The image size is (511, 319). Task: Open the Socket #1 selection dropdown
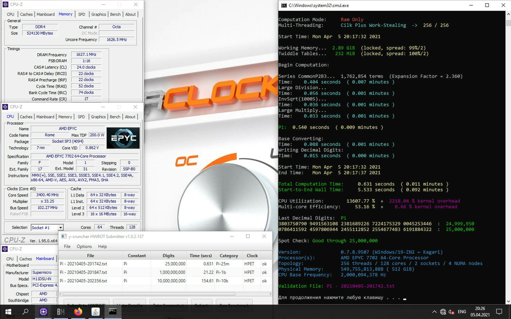[47, 227]
